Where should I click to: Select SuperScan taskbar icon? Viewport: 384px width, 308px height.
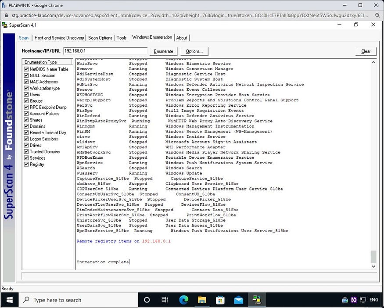point(257,300)
